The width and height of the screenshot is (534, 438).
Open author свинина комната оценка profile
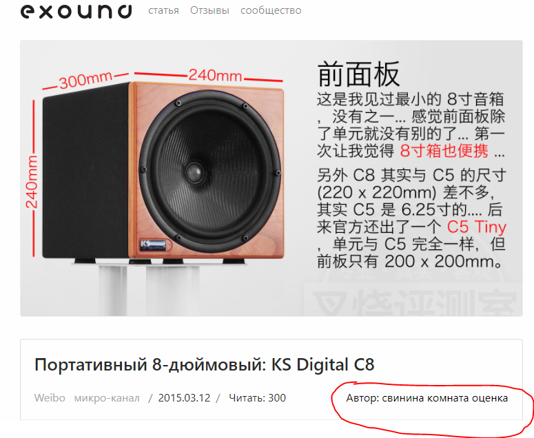[x=427, y=398]
